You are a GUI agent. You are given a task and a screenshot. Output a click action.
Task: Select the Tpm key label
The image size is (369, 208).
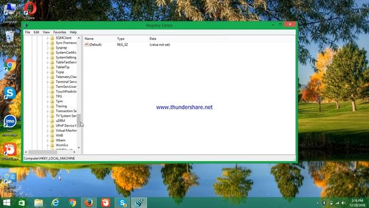click(59, 102)
